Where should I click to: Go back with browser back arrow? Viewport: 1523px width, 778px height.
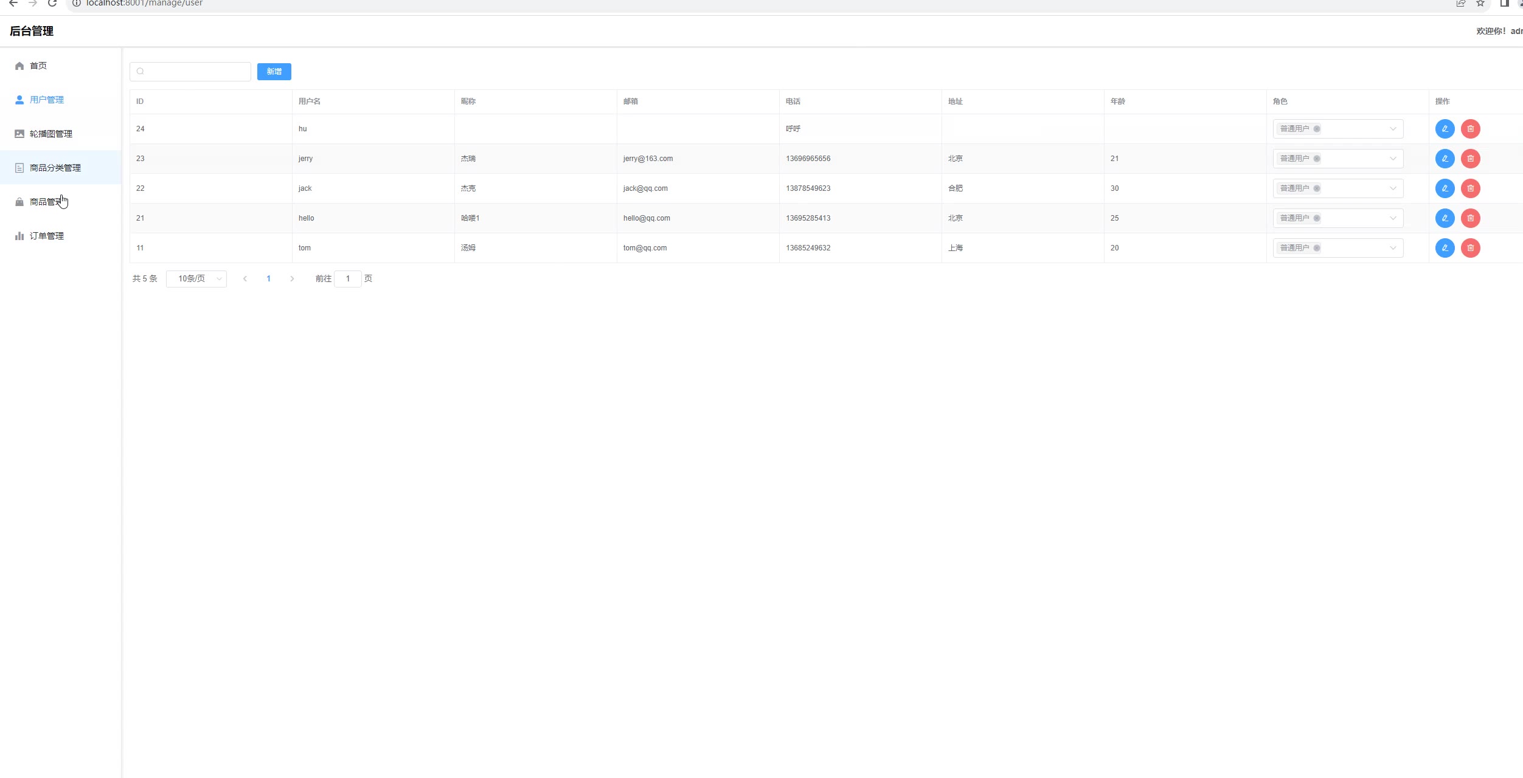(13, 3)
